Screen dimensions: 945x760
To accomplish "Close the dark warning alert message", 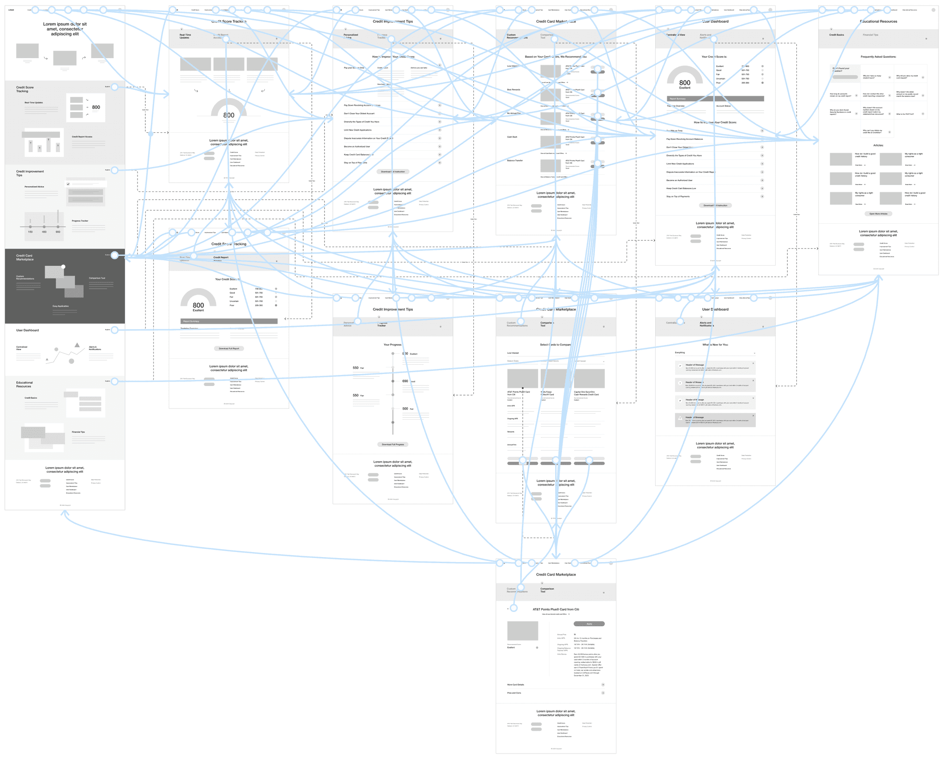I will (x=753, y=416).
